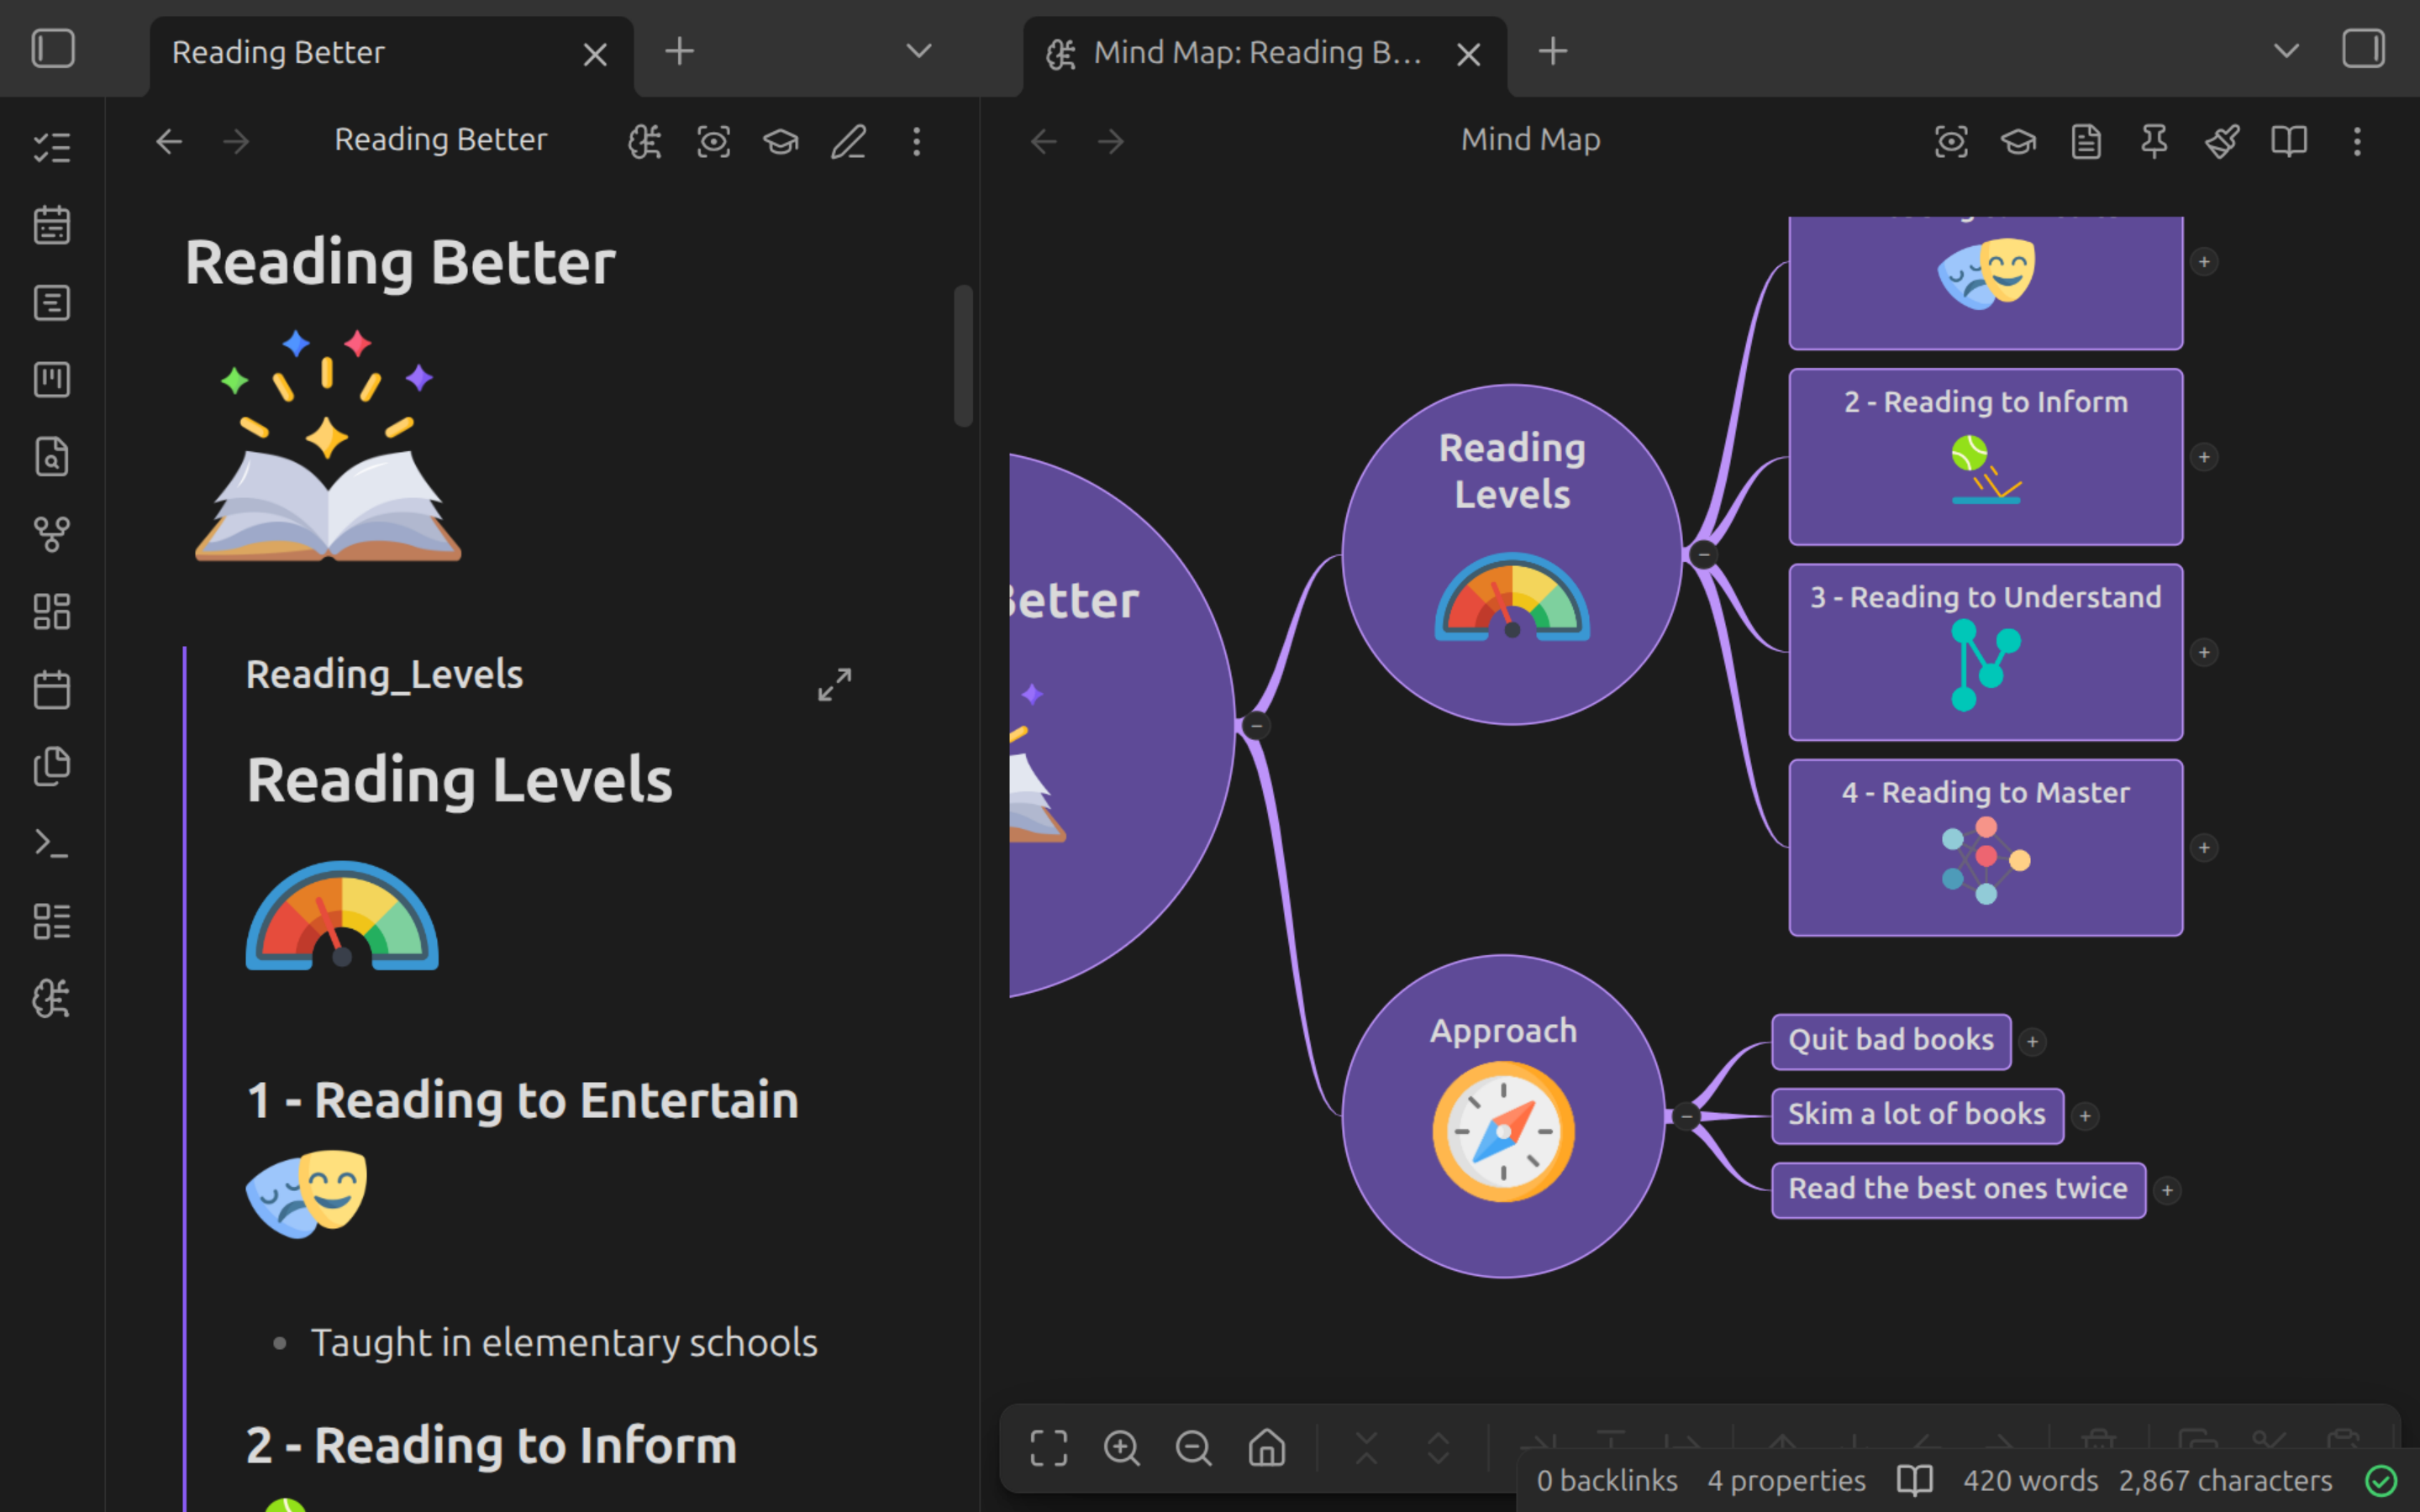The width and height of the screenshot is (2420, 1512).
Task: Go back in the Mind Map pane
Action: pyautogui.click(x=1044, y=142)
